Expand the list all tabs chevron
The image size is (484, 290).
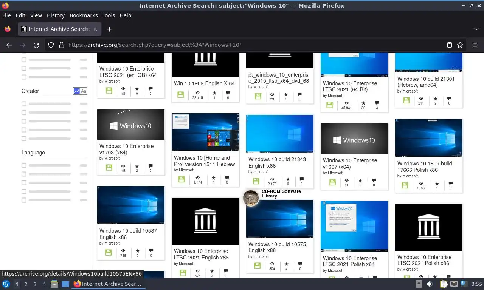point(476,29)
